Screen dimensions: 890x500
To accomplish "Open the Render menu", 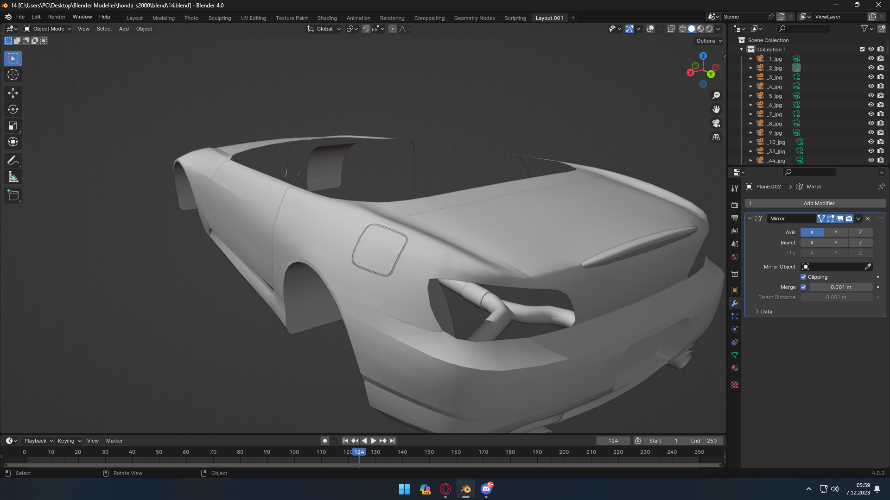I will coord(57,17).
